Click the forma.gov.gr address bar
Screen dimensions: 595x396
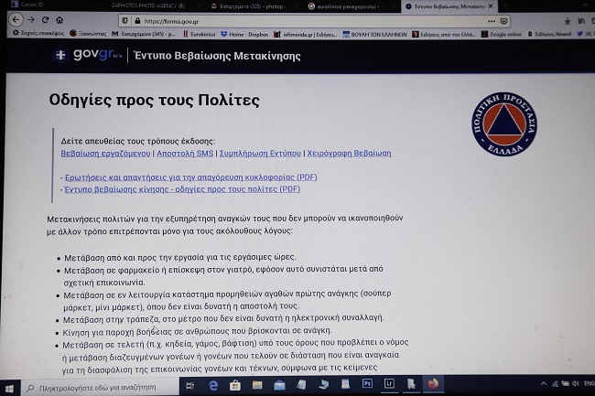click(x=275, y=20)
